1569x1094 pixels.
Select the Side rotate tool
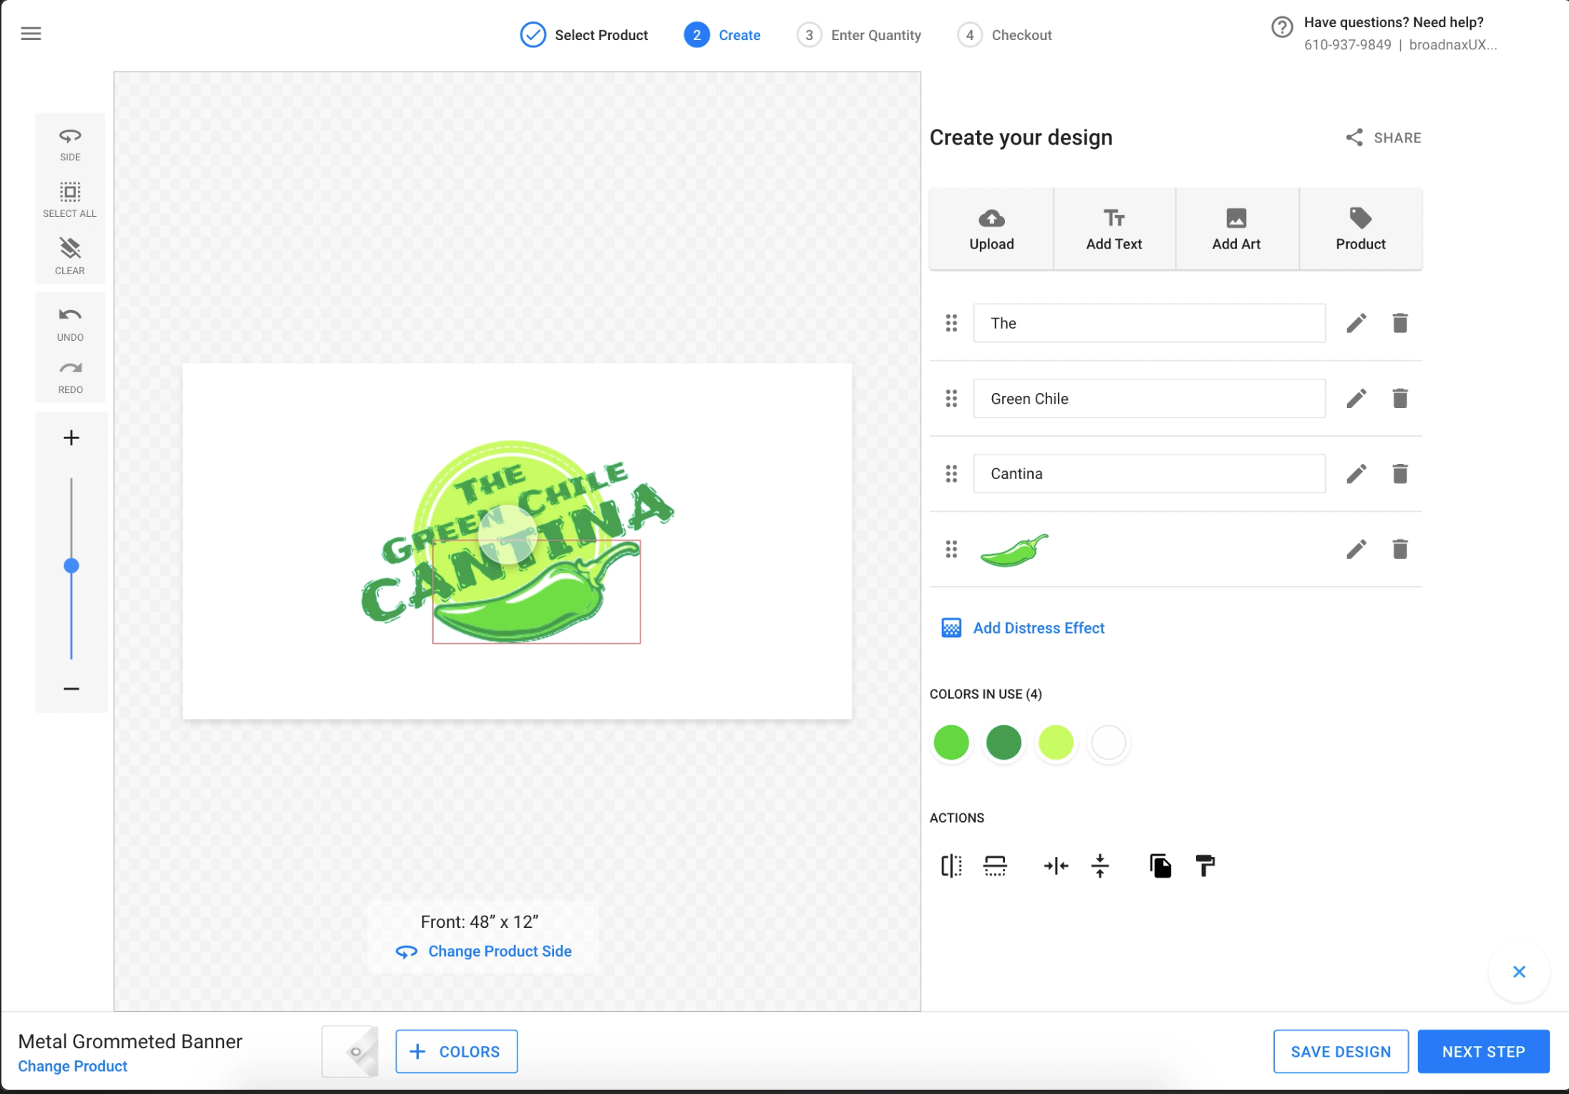tap(69, 141)
